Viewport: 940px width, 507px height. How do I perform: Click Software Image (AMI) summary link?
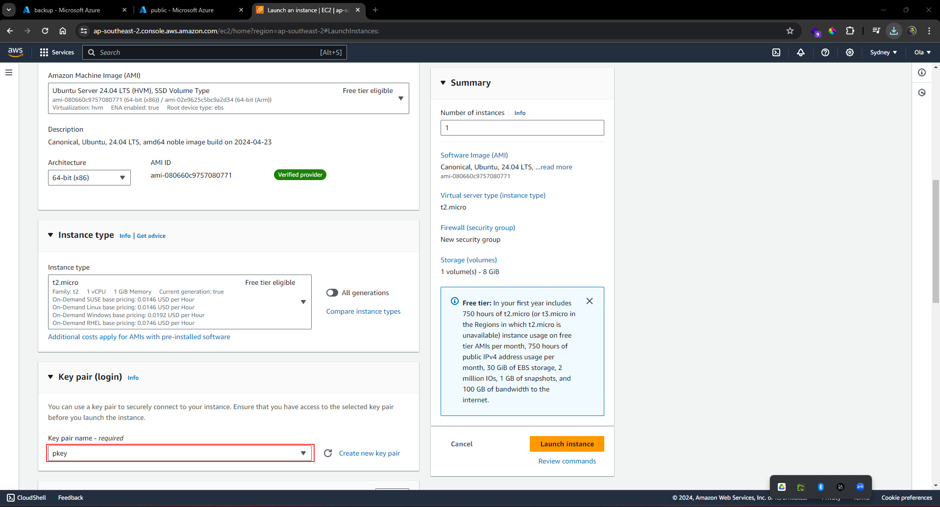[x=474, y=155]
